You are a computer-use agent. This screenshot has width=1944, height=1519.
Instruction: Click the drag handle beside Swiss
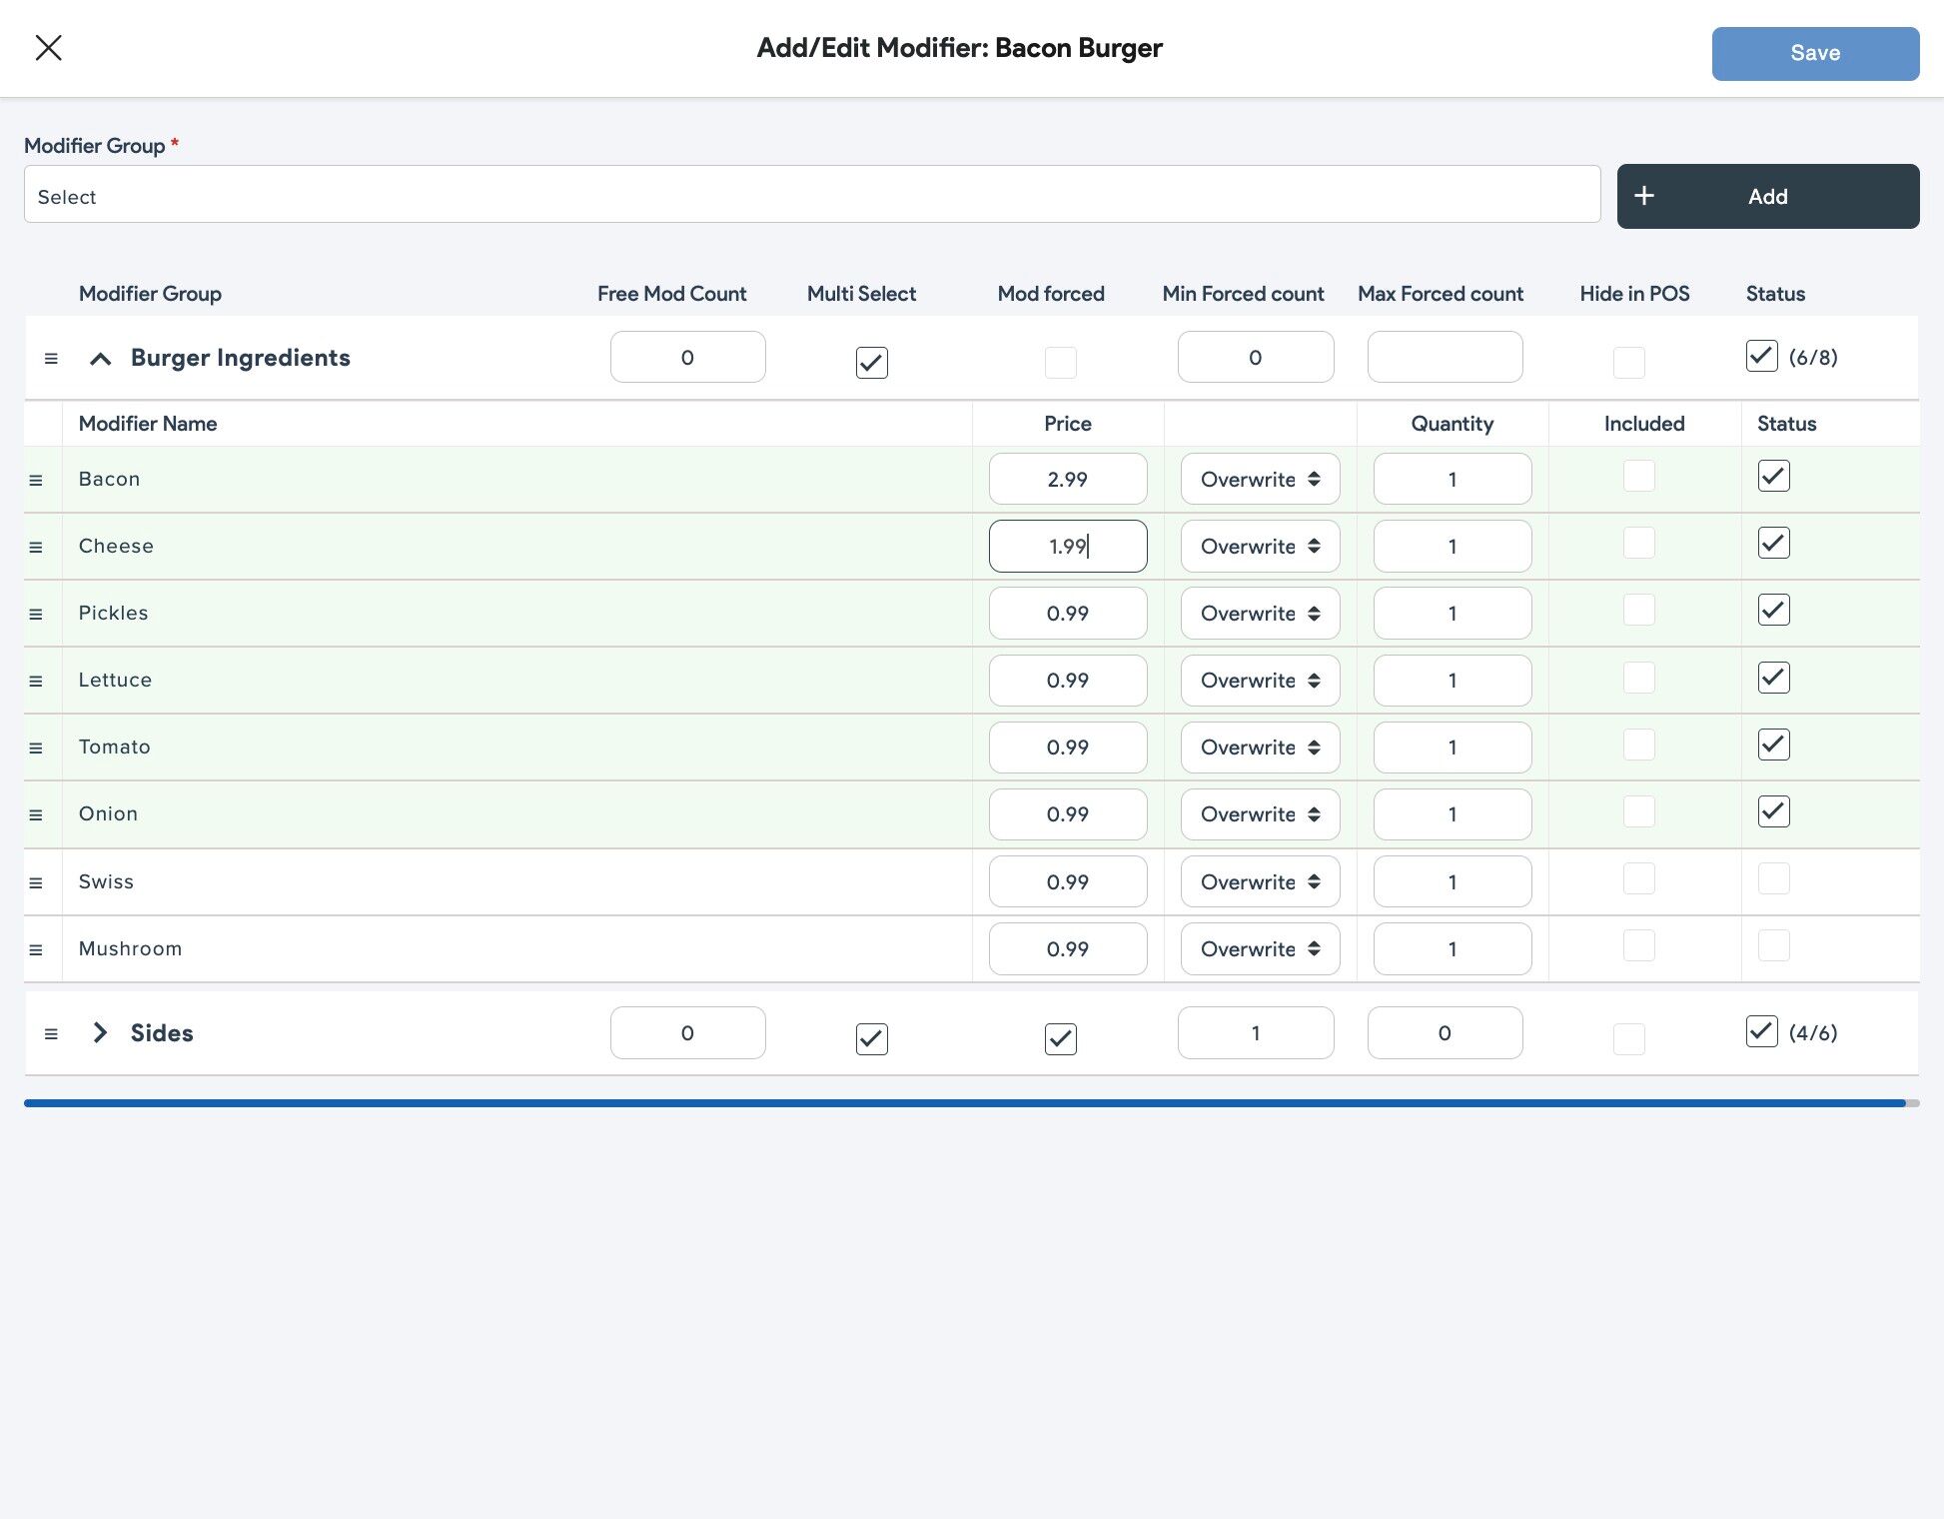pyautogui.click(x=36, y=883)
